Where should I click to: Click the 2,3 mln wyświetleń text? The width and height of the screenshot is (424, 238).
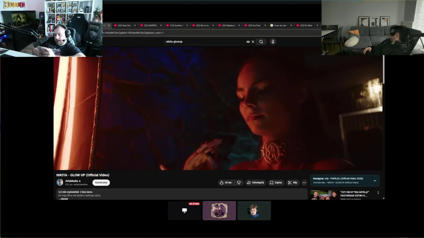click(69, 192)
